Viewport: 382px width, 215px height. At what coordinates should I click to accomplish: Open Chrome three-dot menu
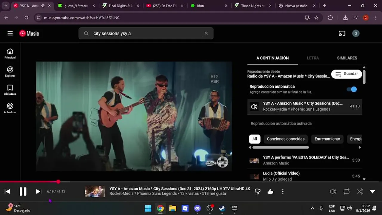pos(375,18)
